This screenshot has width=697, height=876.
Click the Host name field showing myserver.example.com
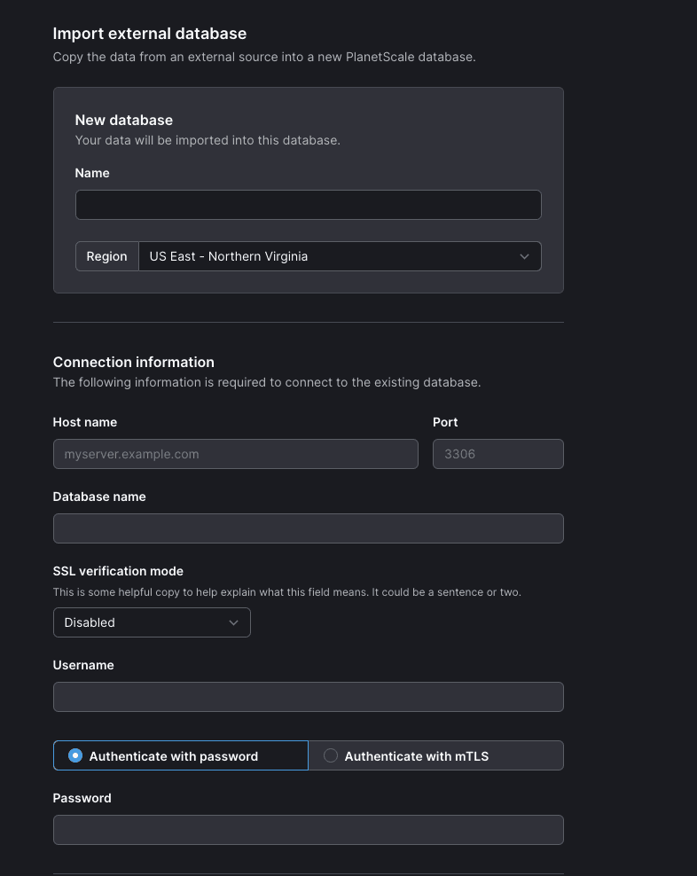point(236,454)
